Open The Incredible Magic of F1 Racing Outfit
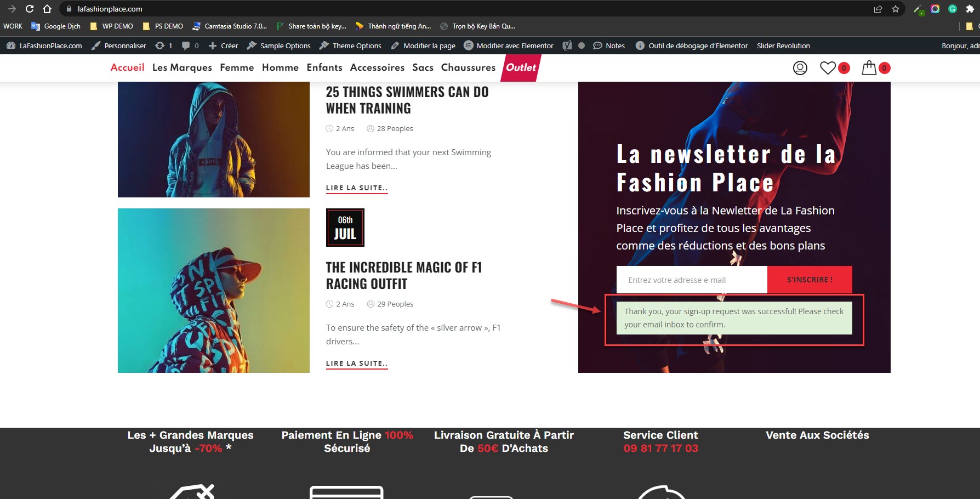The width and height of the screenshot is (980, 499). (x=404, y=275)
